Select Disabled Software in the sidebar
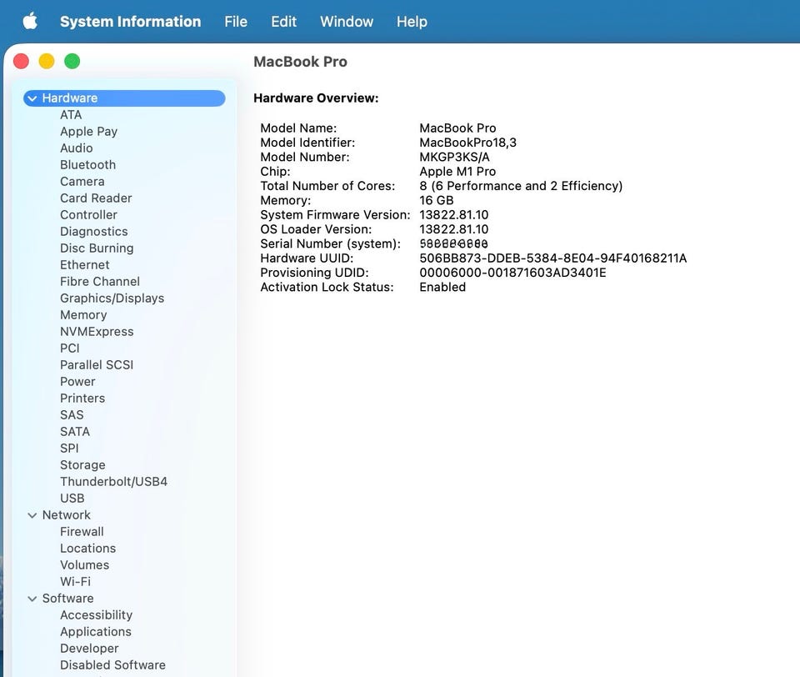 [112, 665]
